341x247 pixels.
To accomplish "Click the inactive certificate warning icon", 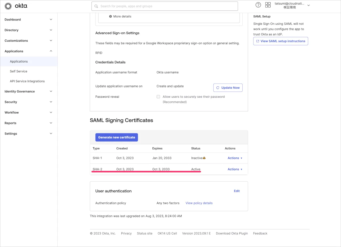I will point(204,158).
